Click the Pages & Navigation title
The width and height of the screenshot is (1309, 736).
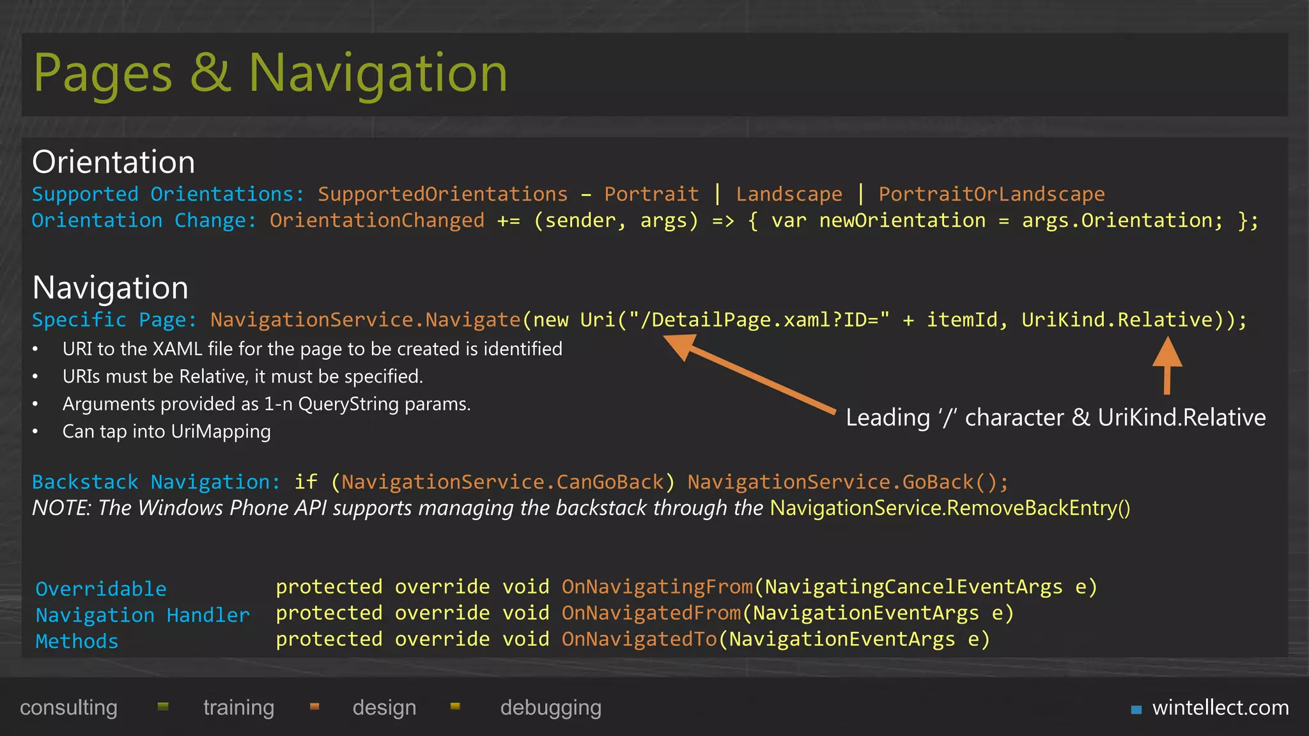[270, 73]
